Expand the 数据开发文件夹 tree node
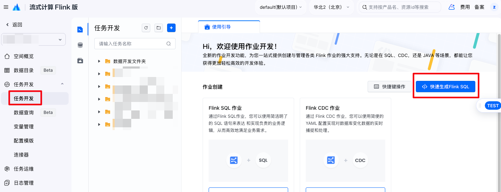Viewport: 501px width, 192px height. point(99,61)
